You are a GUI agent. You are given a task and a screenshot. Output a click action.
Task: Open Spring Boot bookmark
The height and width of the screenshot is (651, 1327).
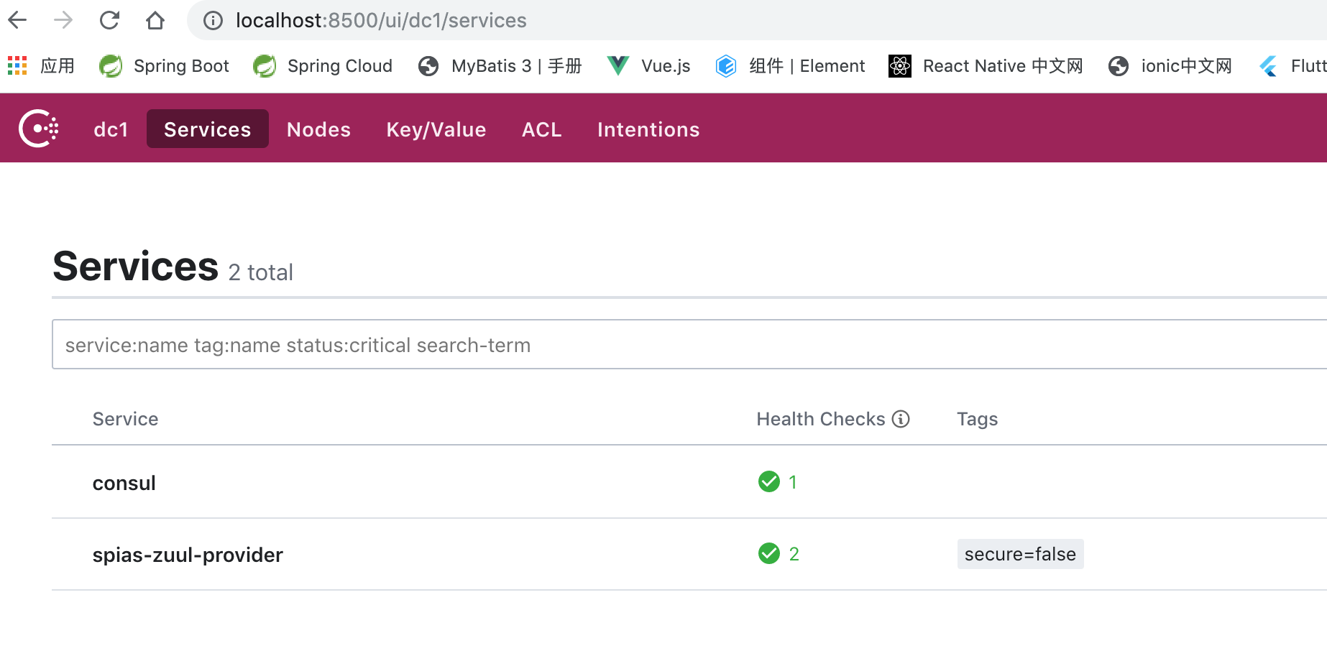165,65
